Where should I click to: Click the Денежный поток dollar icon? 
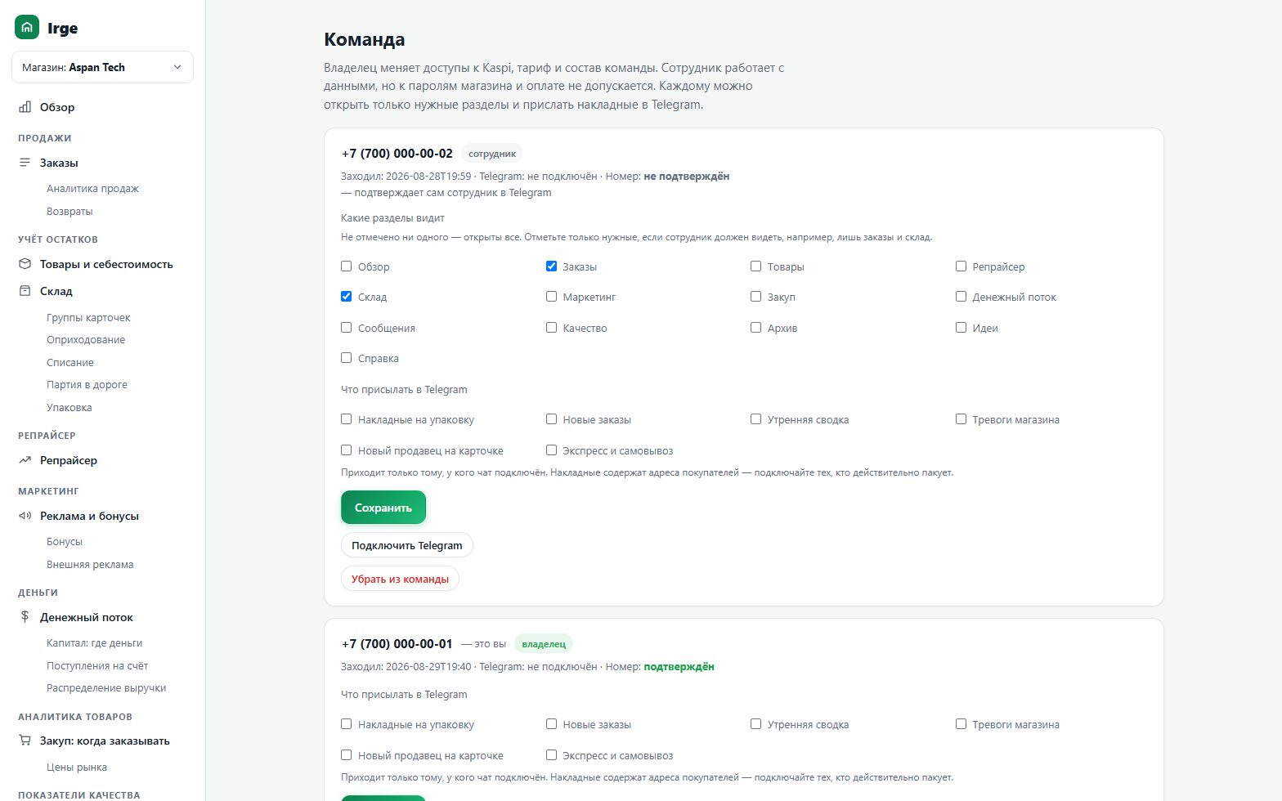pyautogui.click(x=25, y=617)
